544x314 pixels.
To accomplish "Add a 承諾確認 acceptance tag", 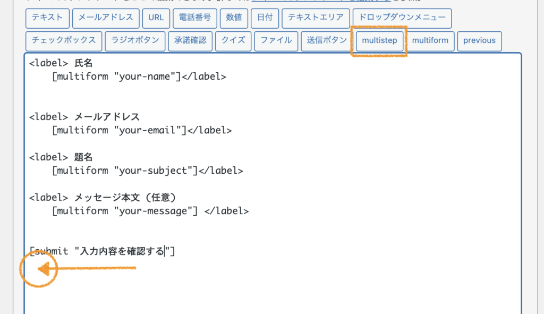I will click(190, 41).
